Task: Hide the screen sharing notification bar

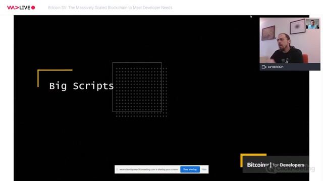Action: pos(204,169)
